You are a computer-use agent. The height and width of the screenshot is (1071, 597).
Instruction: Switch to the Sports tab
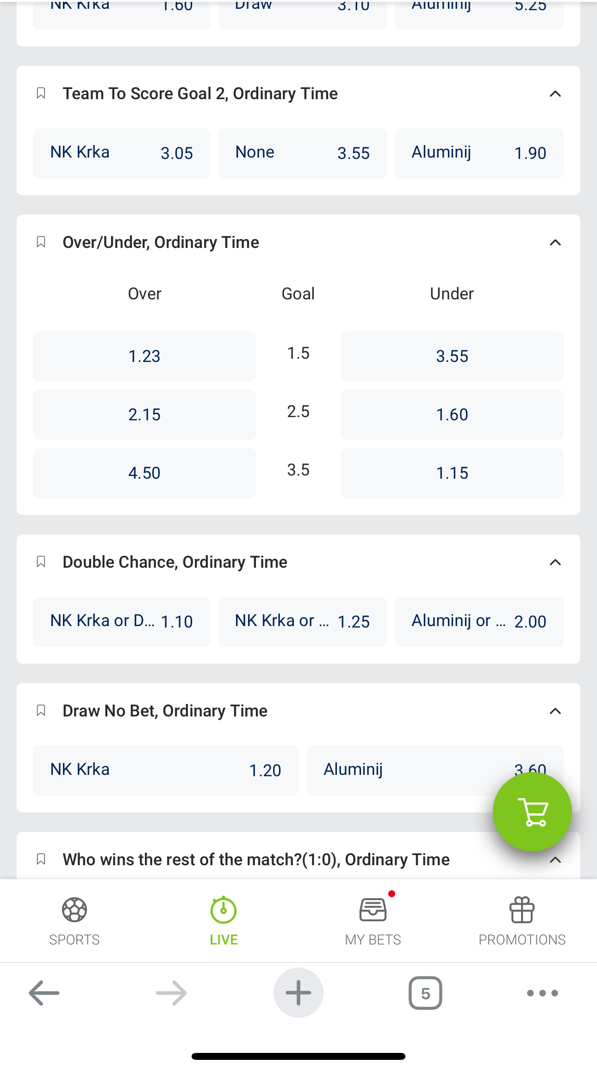pos(75,920)
